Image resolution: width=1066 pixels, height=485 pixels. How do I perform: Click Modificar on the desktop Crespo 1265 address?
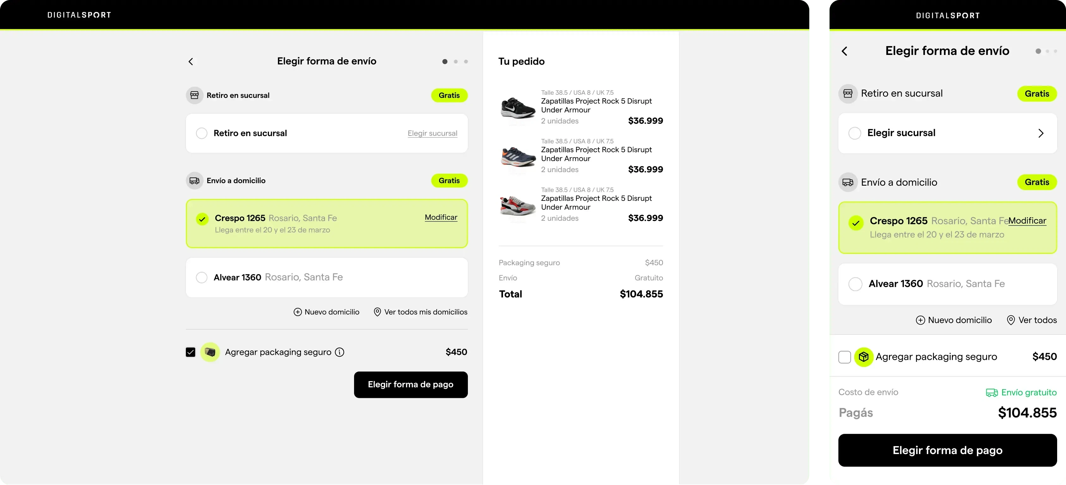pyautogui.click(x=441, y=218)
